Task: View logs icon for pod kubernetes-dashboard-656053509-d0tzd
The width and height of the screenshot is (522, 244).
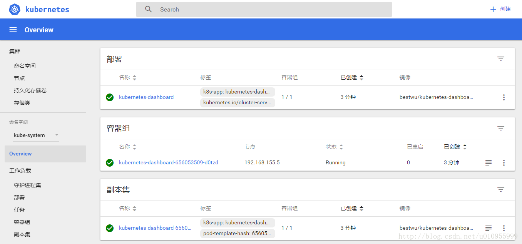Action: (x=489, y=163)
